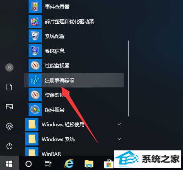Open Pictures from Start sidebar
The image size is (183, 170).
9,107
